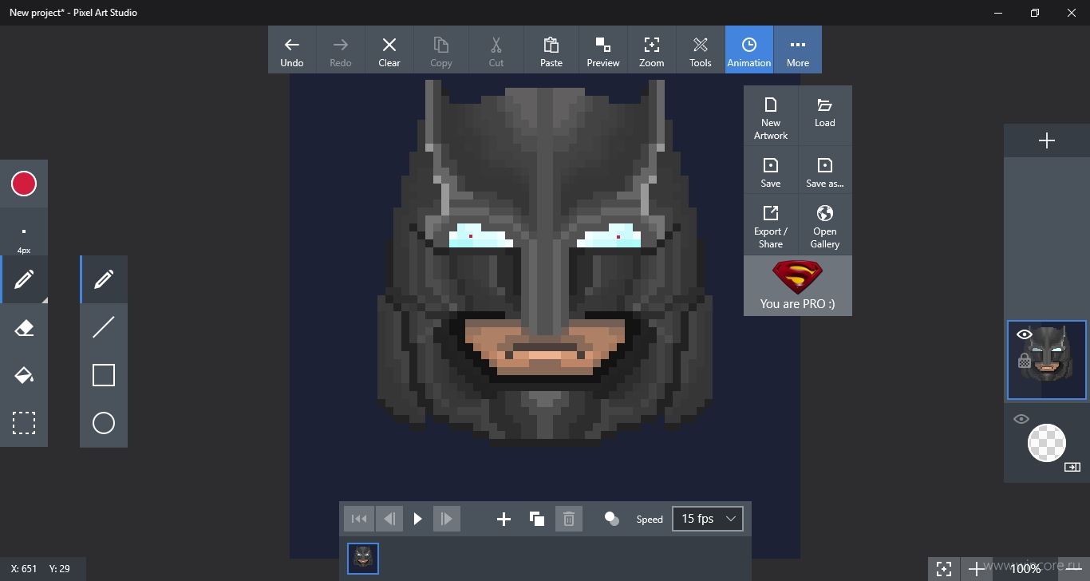Viewport: 1090px width, 581px height.
Task: Open Gallery from the More menu
Action: click(825, 224)
